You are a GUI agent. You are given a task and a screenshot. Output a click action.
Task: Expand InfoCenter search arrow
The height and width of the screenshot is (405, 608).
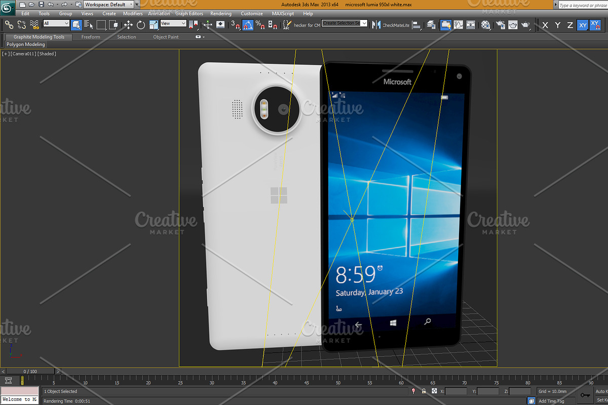pyautogui.click(x=556, y=5)
